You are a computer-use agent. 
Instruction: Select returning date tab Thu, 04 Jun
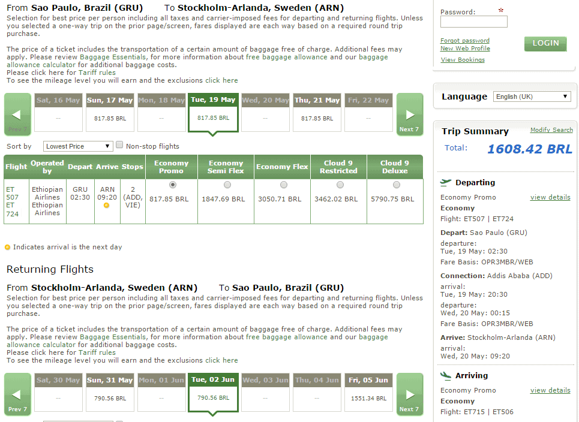(317, 393)
